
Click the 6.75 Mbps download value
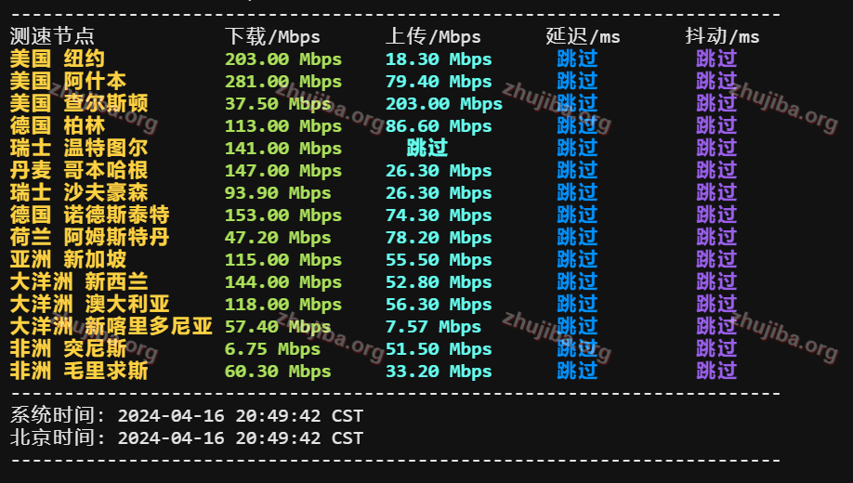point(272,348)
